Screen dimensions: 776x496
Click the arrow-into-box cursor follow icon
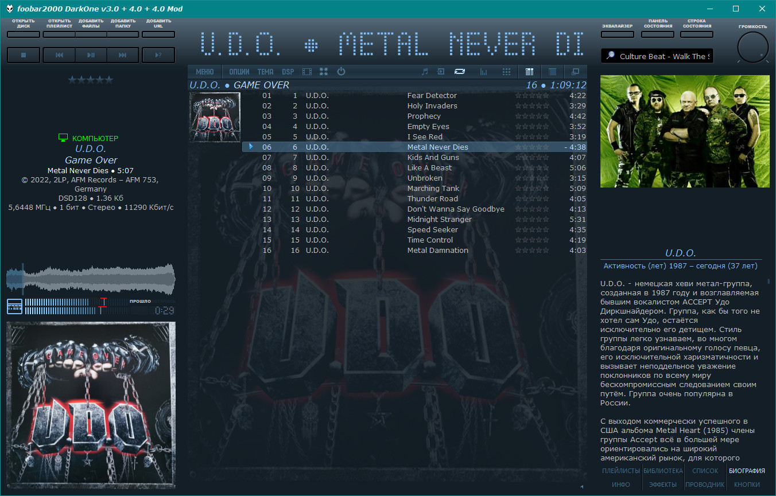click(x=441, y=72)
